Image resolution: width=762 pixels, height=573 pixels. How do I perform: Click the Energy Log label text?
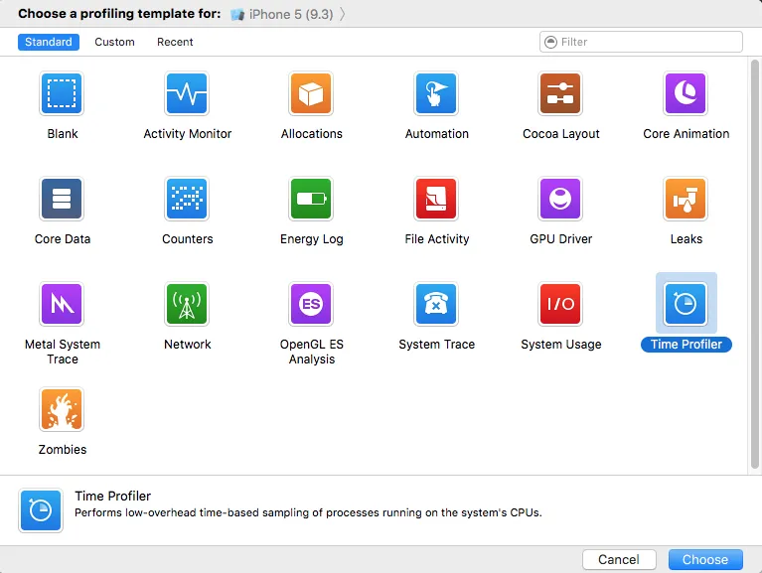pyautogui.click(x=312, y=239)
